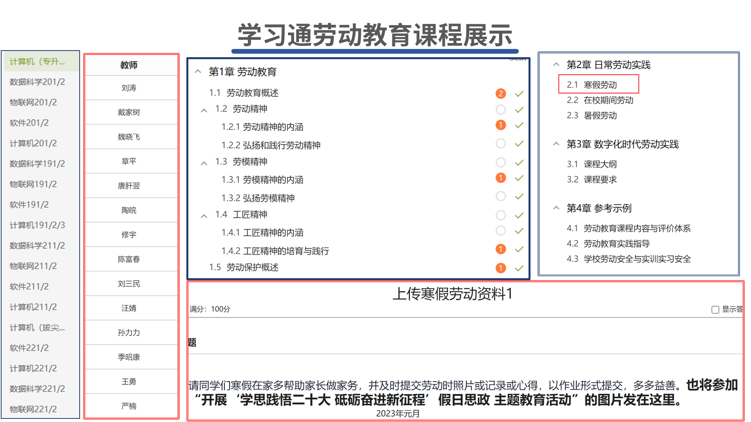Collapse the 第2章 日常劳动实践 chapter

click(556, 65)
